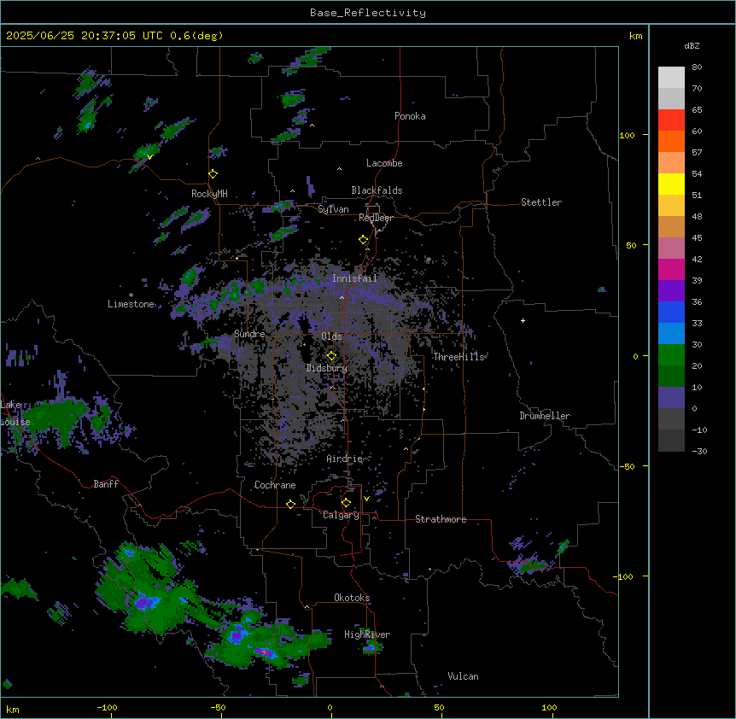Click the HighRiver label
Viewport: 736px width, 719px height.
(x=367, y=634)
